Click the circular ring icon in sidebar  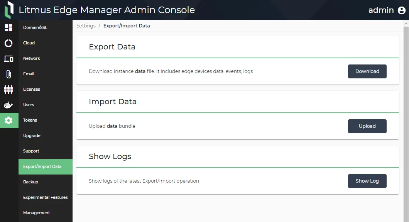pos(8,43)
